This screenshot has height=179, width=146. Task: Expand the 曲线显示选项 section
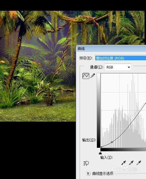(x=88, y=173)
